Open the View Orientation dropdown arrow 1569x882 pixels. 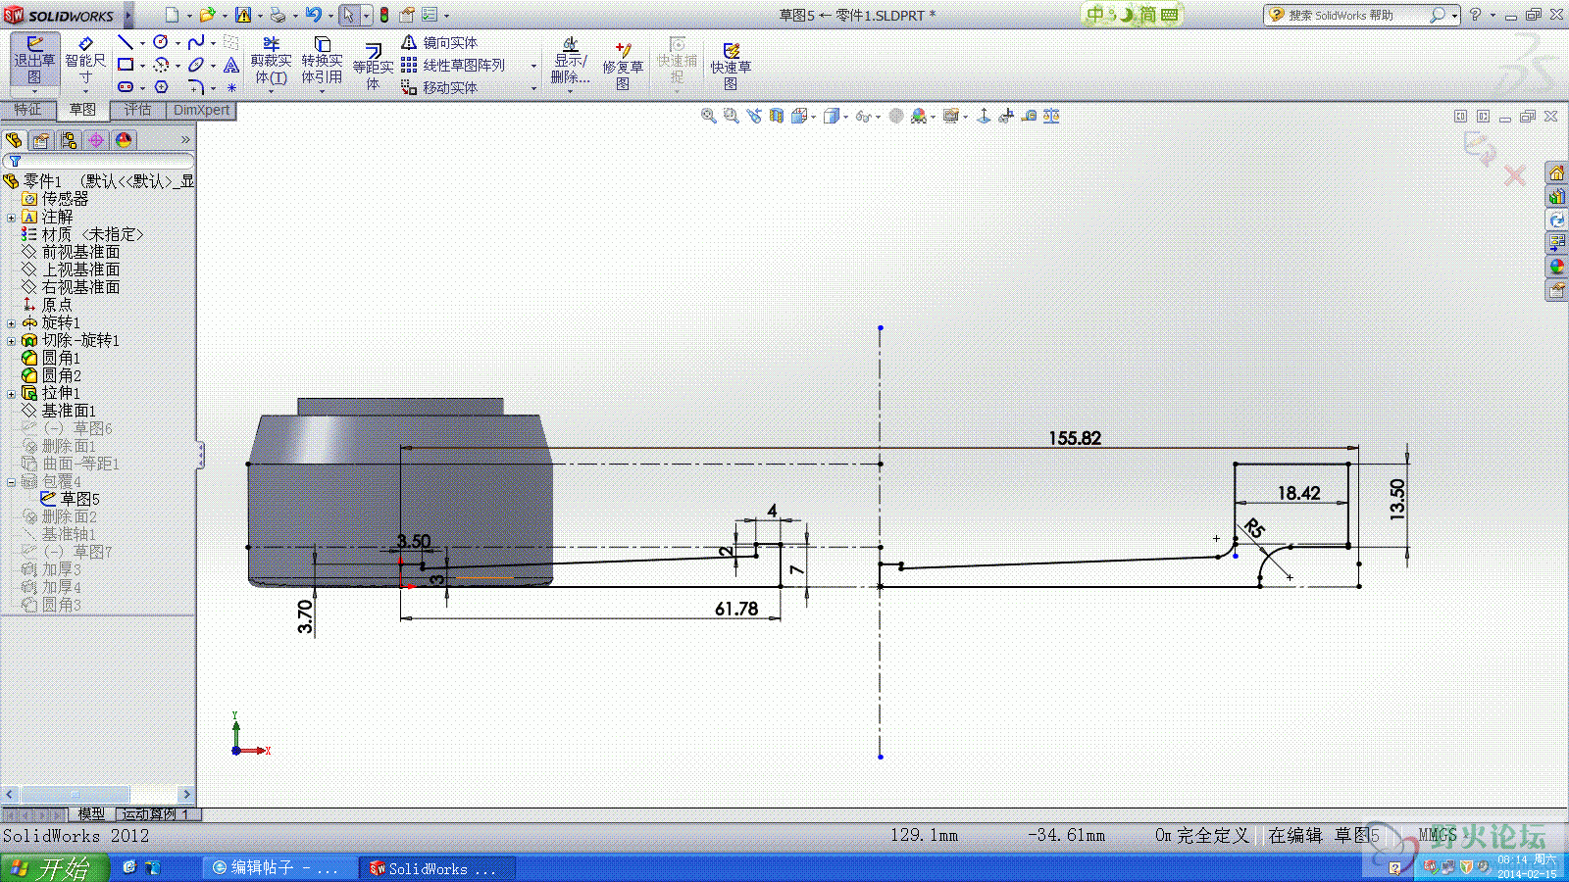pyautogui.click(x=814, y=117)
